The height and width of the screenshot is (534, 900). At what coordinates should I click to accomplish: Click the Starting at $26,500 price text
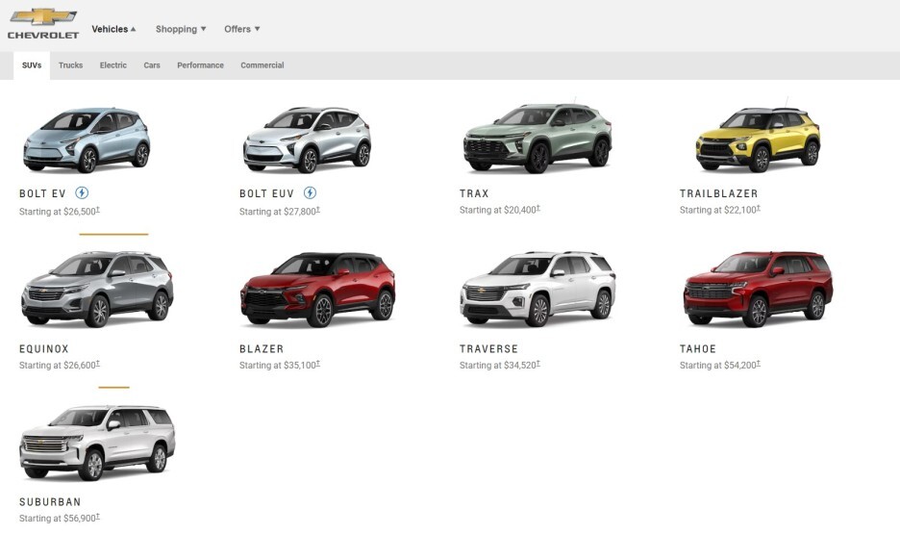tap(59, 212)
